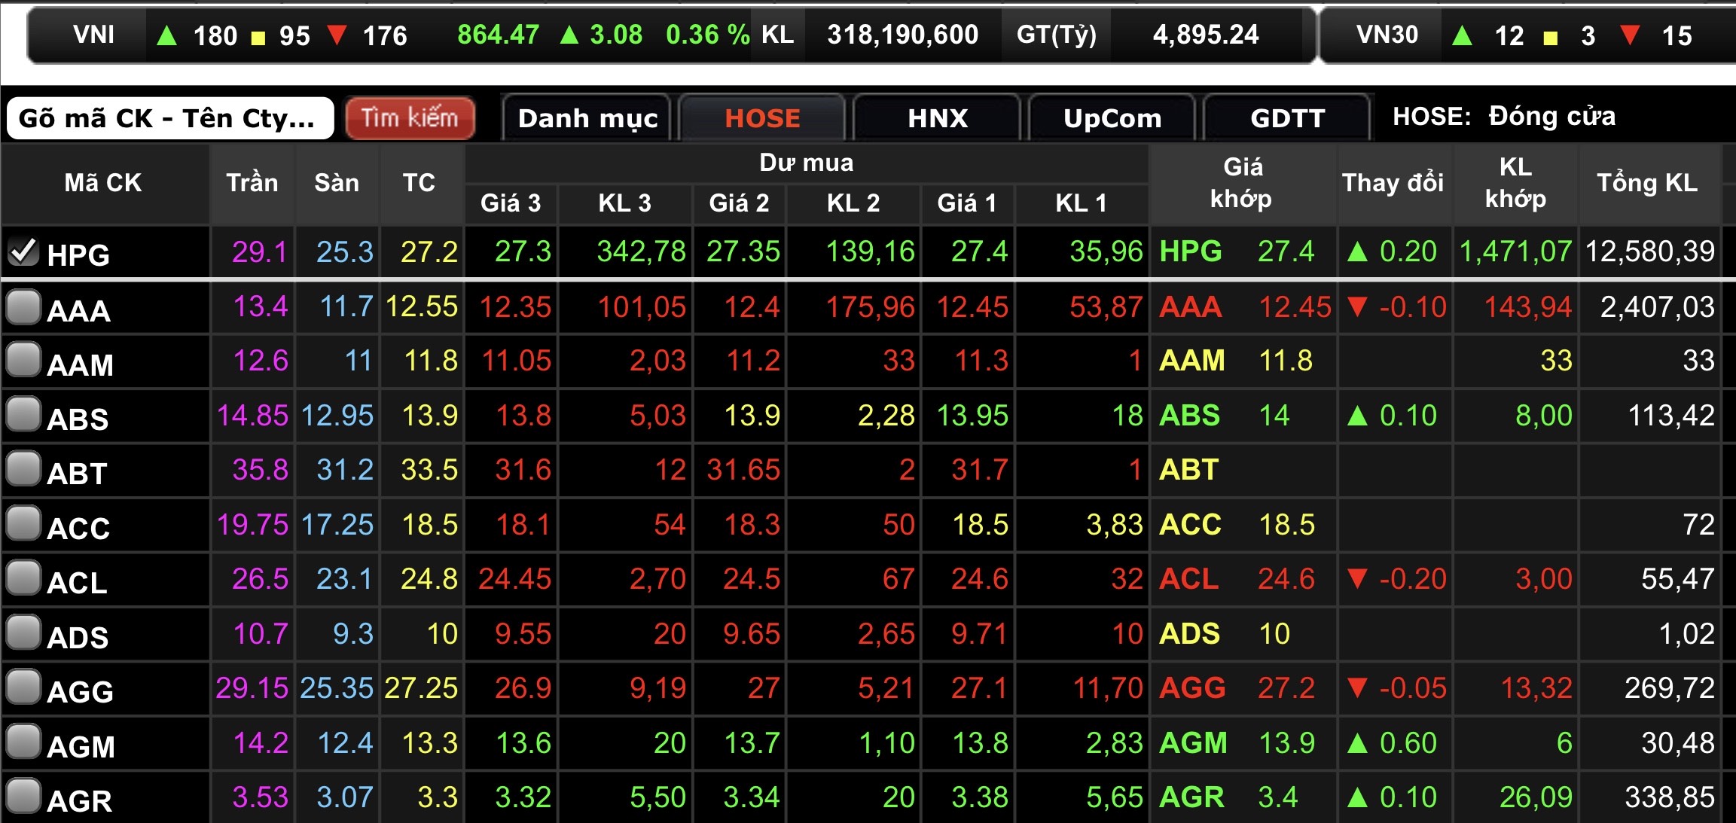Tick the AGR stock checkbox
The width and height of the screenshot is (1736, 823).
[x=23, y=796]
